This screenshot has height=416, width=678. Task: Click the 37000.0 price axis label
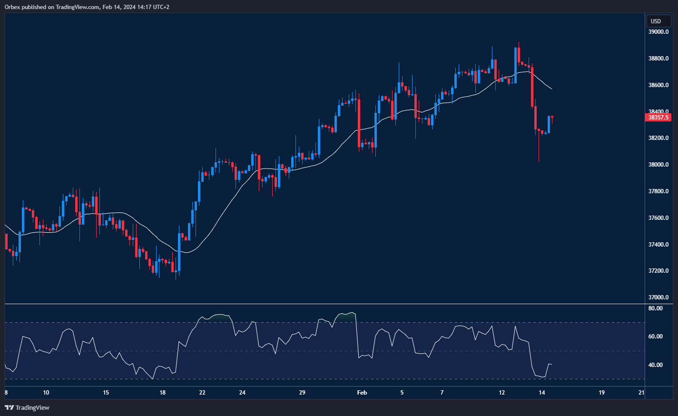click(x=658, y=297)
